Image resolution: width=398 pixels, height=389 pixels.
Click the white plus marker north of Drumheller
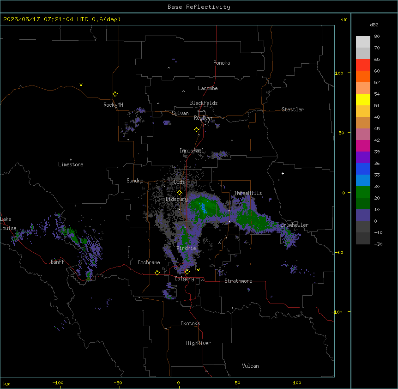(283, 173)
